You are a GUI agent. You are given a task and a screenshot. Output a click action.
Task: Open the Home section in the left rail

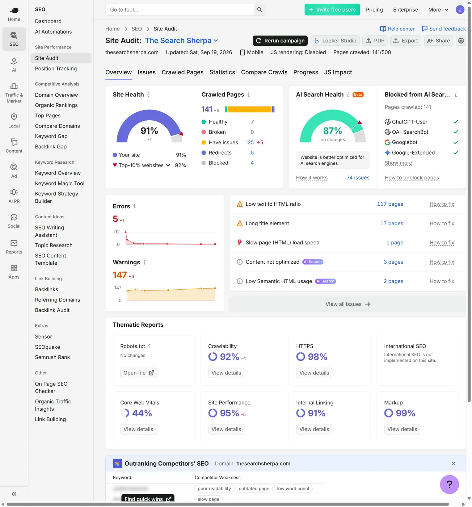(x=14, y=14)
